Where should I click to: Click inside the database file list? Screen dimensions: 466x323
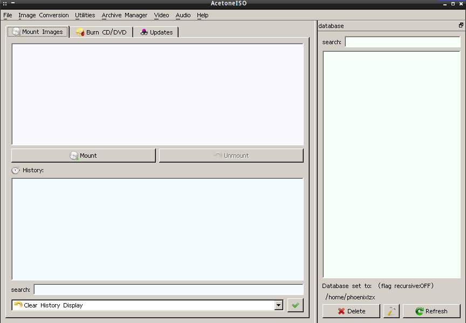click(392, 165)
